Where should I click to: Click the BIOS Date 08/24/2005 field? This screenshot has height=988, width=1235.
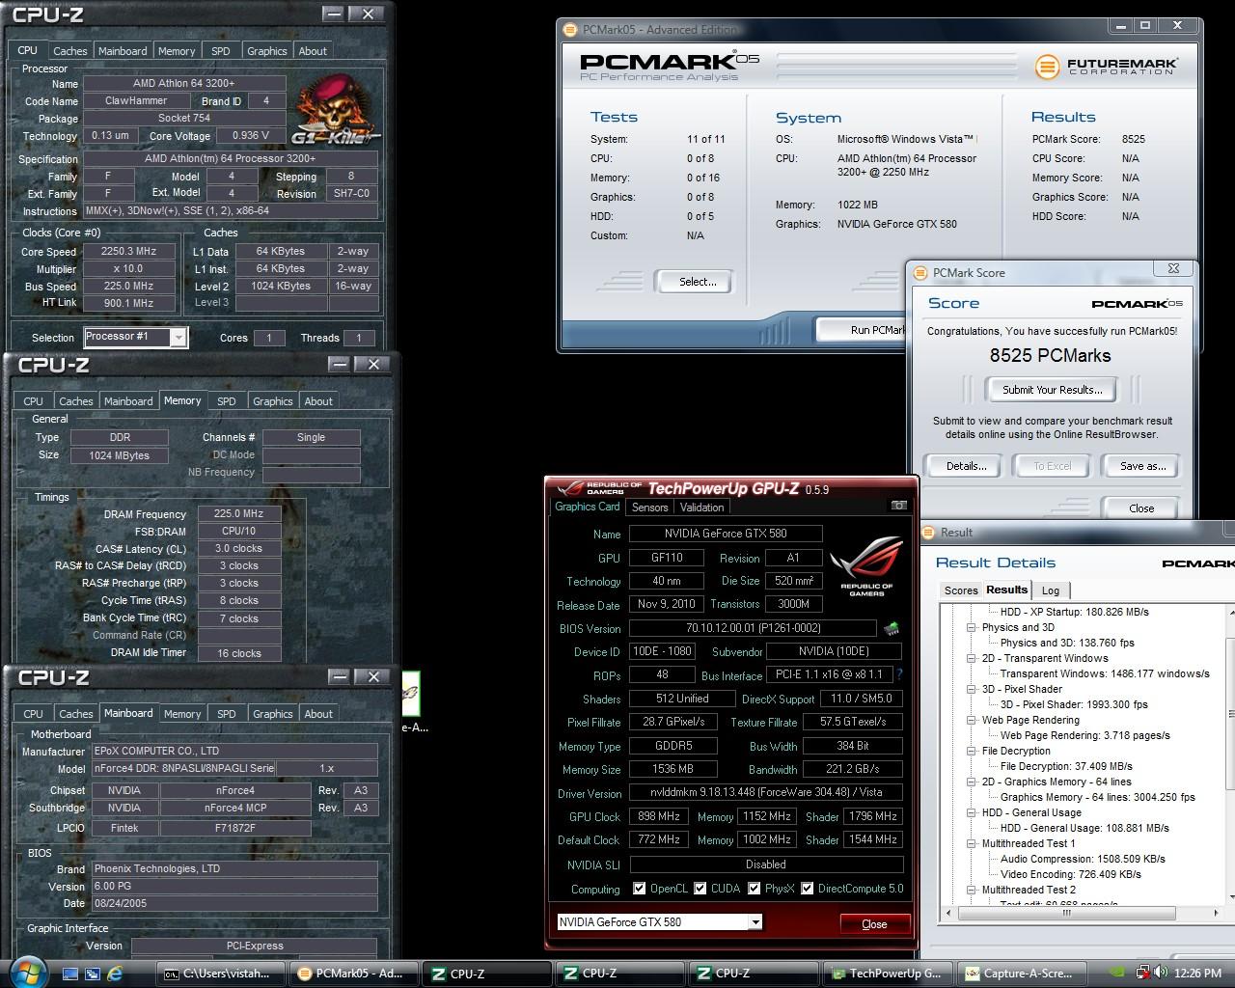click(233, 903)
